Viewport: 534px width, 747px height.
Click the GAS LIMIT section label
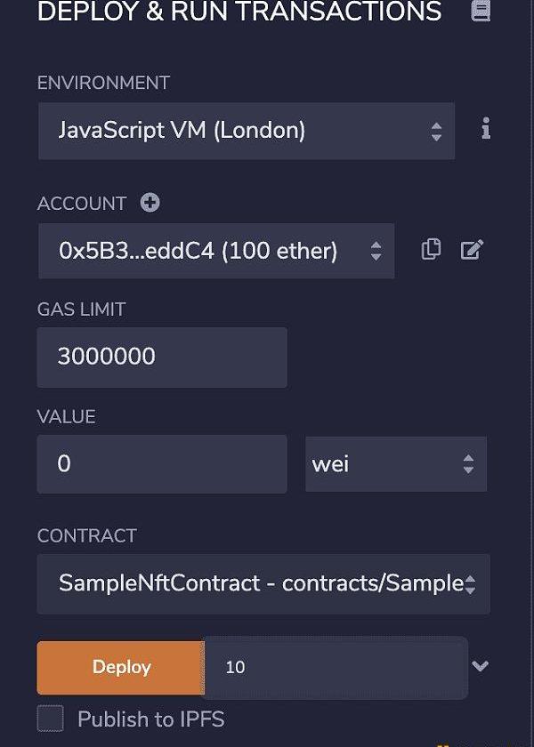(x=82, y=309)
